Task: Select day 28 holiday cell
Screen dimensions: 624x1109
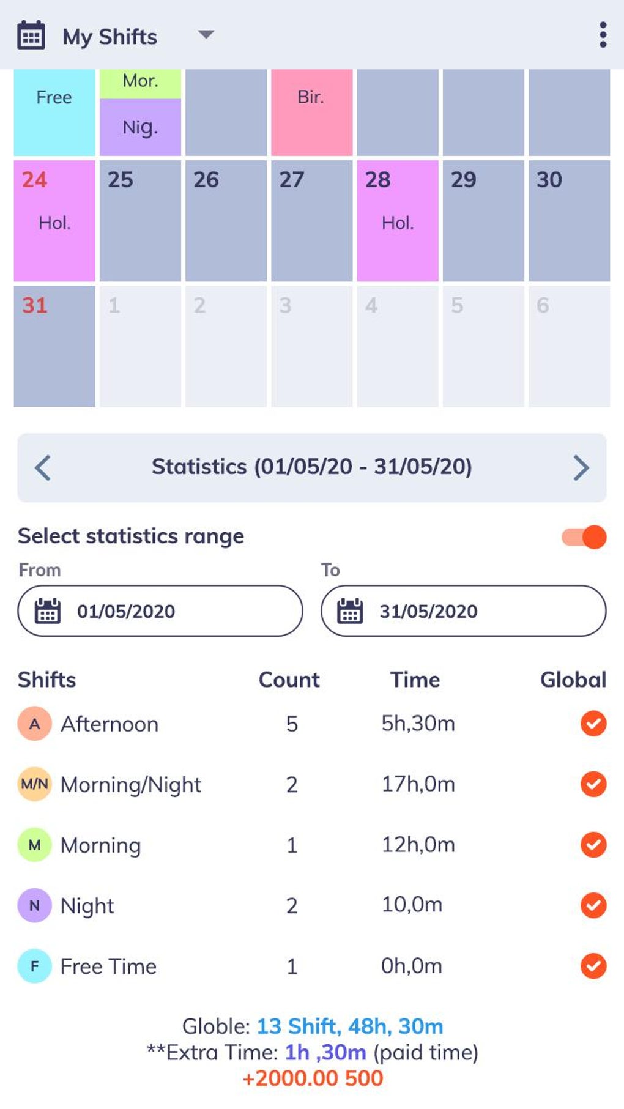Action: pyautogui.click(x=398, y=221)
